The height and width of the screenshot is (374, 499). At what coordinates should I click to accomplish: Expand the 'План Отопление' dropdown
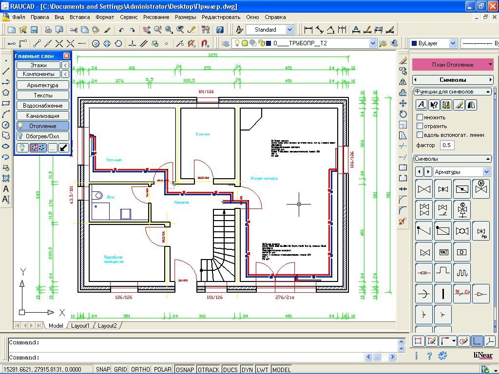(490, 64)
